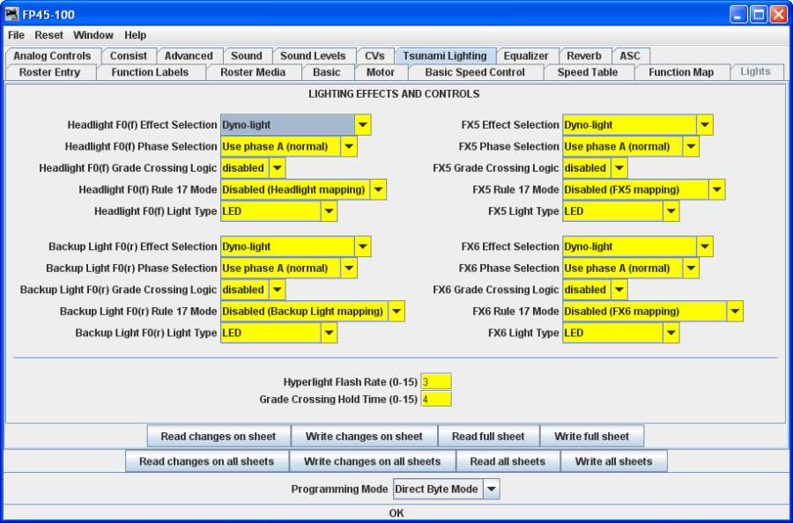Switch to the Sound Levels tab
The image size is (793, 523).
[x=313, y=55]
